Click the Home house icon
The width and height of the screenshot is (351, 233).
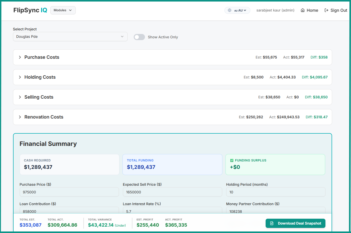coord(303,10)
